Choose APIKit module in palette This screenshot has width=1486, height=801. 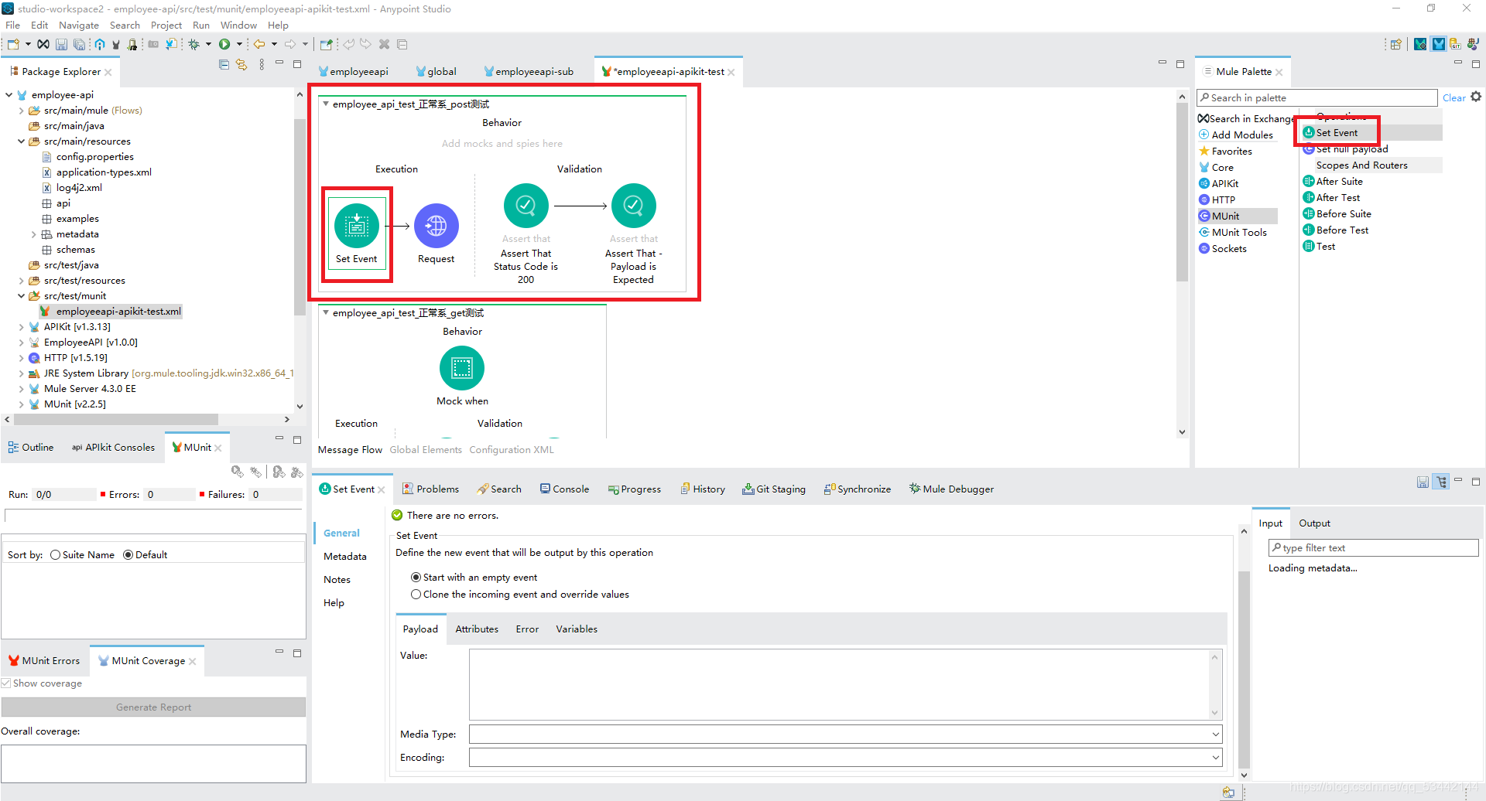coord(1219,183)
